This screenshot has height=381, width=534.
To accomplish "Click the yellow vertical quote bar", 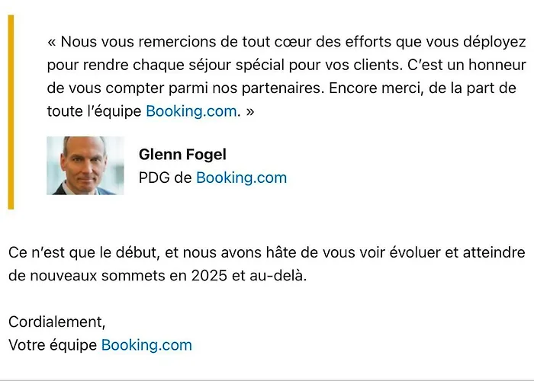I will tap(11, 112).
